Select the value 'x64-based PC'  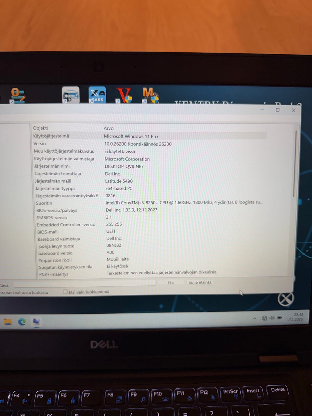tap(119, 188)
